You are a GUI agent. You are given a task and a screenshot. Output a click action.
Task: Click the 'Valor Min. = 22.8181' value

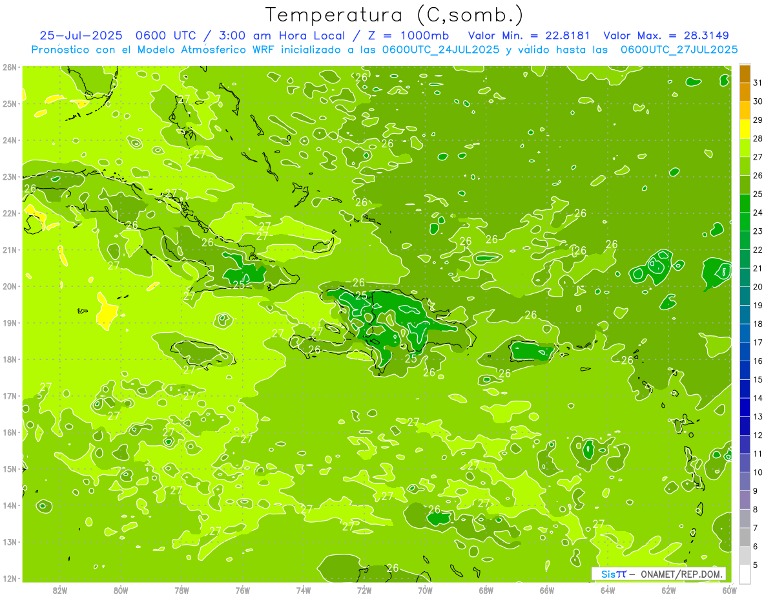[x=529, y=36]
